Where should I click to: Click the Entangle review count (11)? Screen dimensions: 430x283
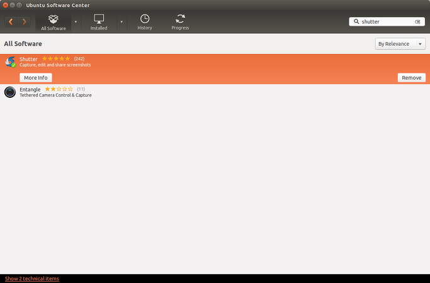coord(81,89)
